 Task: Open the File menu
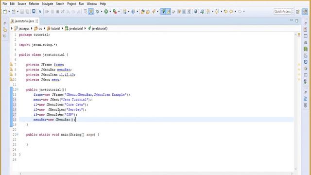5,4
